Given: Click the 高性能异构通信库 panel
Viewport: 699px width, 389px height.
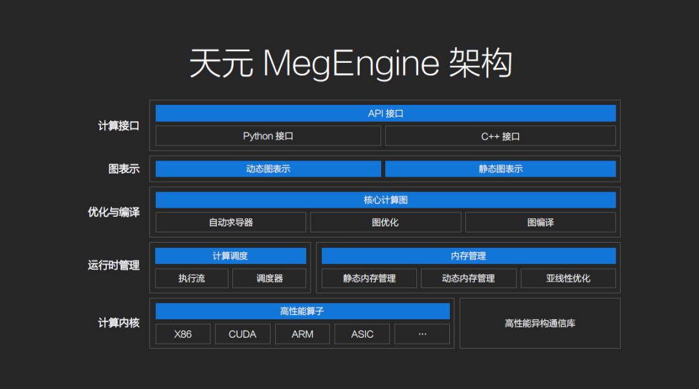Looking at the screenshot, I should [x=540, y=323].
